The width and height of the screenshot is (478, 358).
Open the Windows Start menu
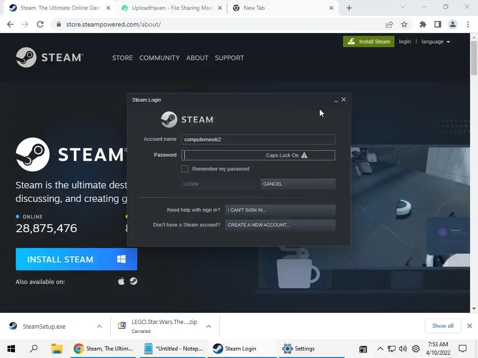tap(11, 349)
